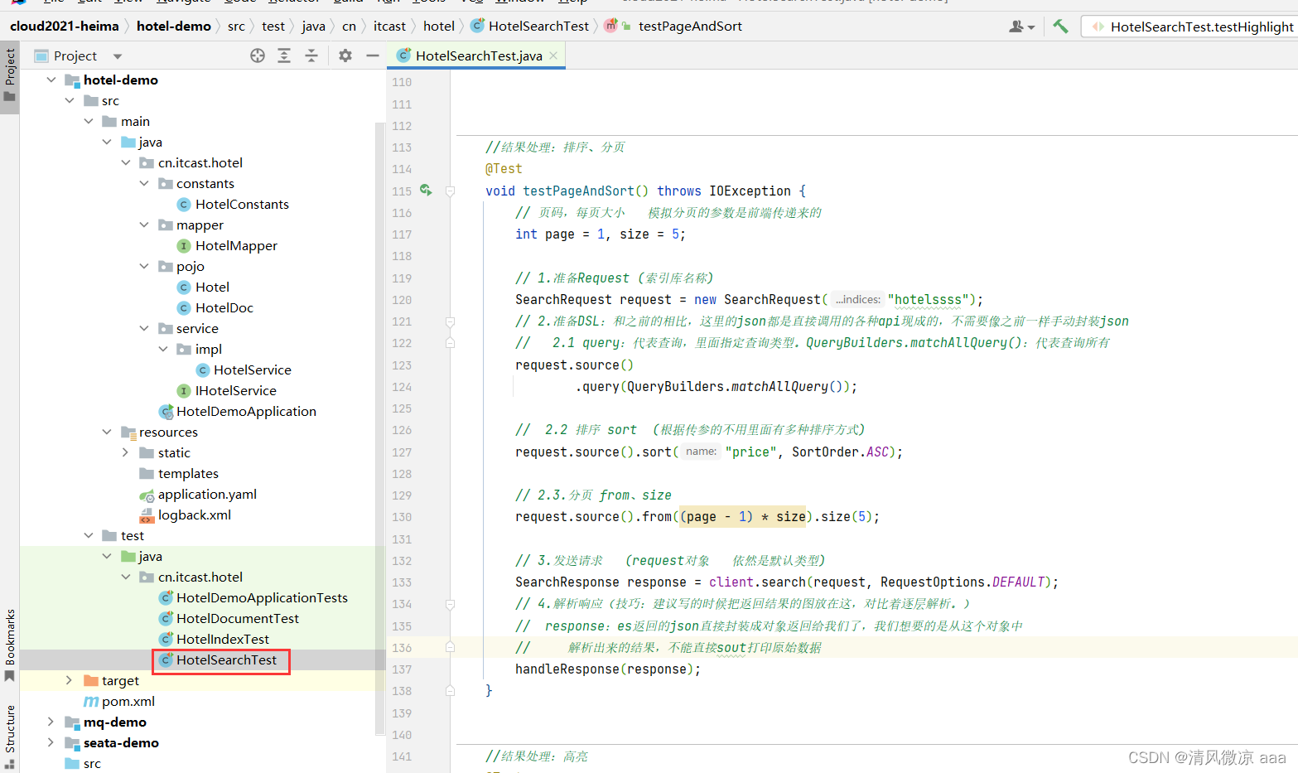The width and height of the screenshot is (1298, 773).
Task: Click the @Test annotation on line 114
Action: click(504, 168)
